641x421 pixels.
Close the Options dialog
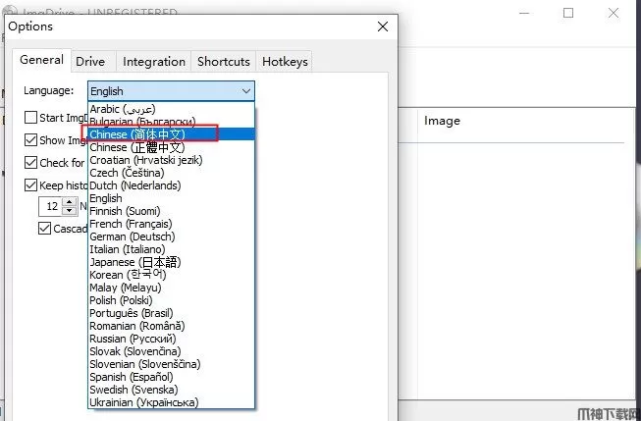click(x=383, y=26)
